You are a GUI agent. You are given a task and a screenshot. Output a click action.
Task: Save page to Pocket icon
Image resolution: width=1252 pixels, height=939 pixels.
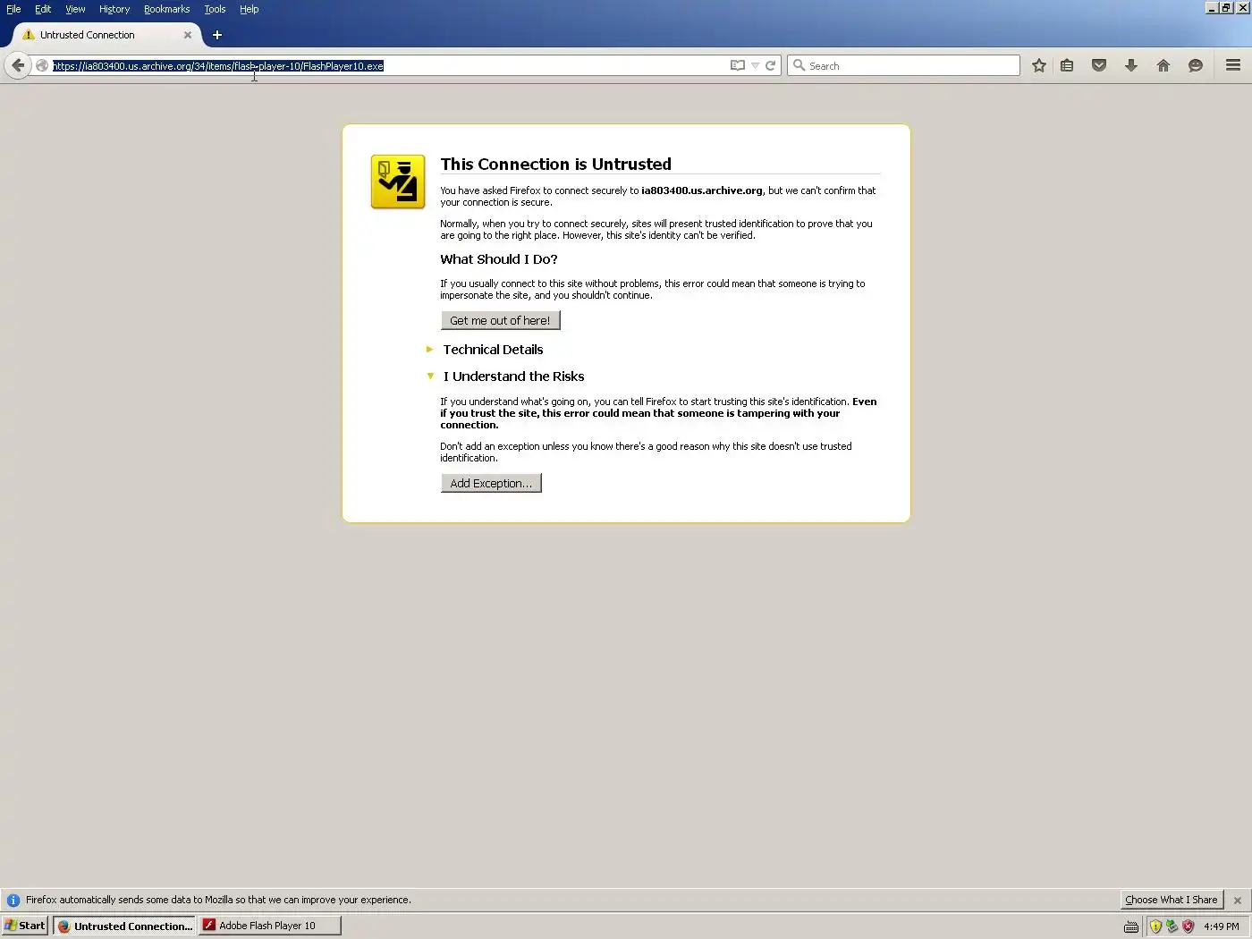(1099, 65)
